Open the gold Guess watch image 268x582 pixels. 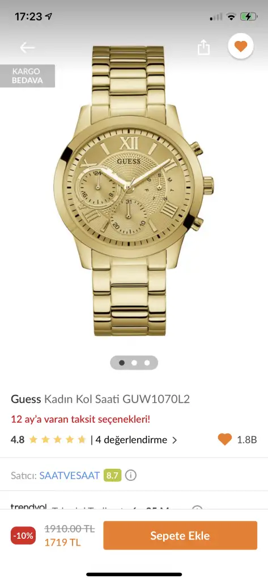pos(133,191)
